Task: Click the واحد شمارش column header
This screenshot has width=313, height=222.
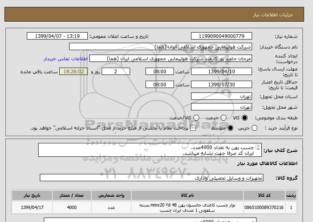Action: (x=111, y=195)
